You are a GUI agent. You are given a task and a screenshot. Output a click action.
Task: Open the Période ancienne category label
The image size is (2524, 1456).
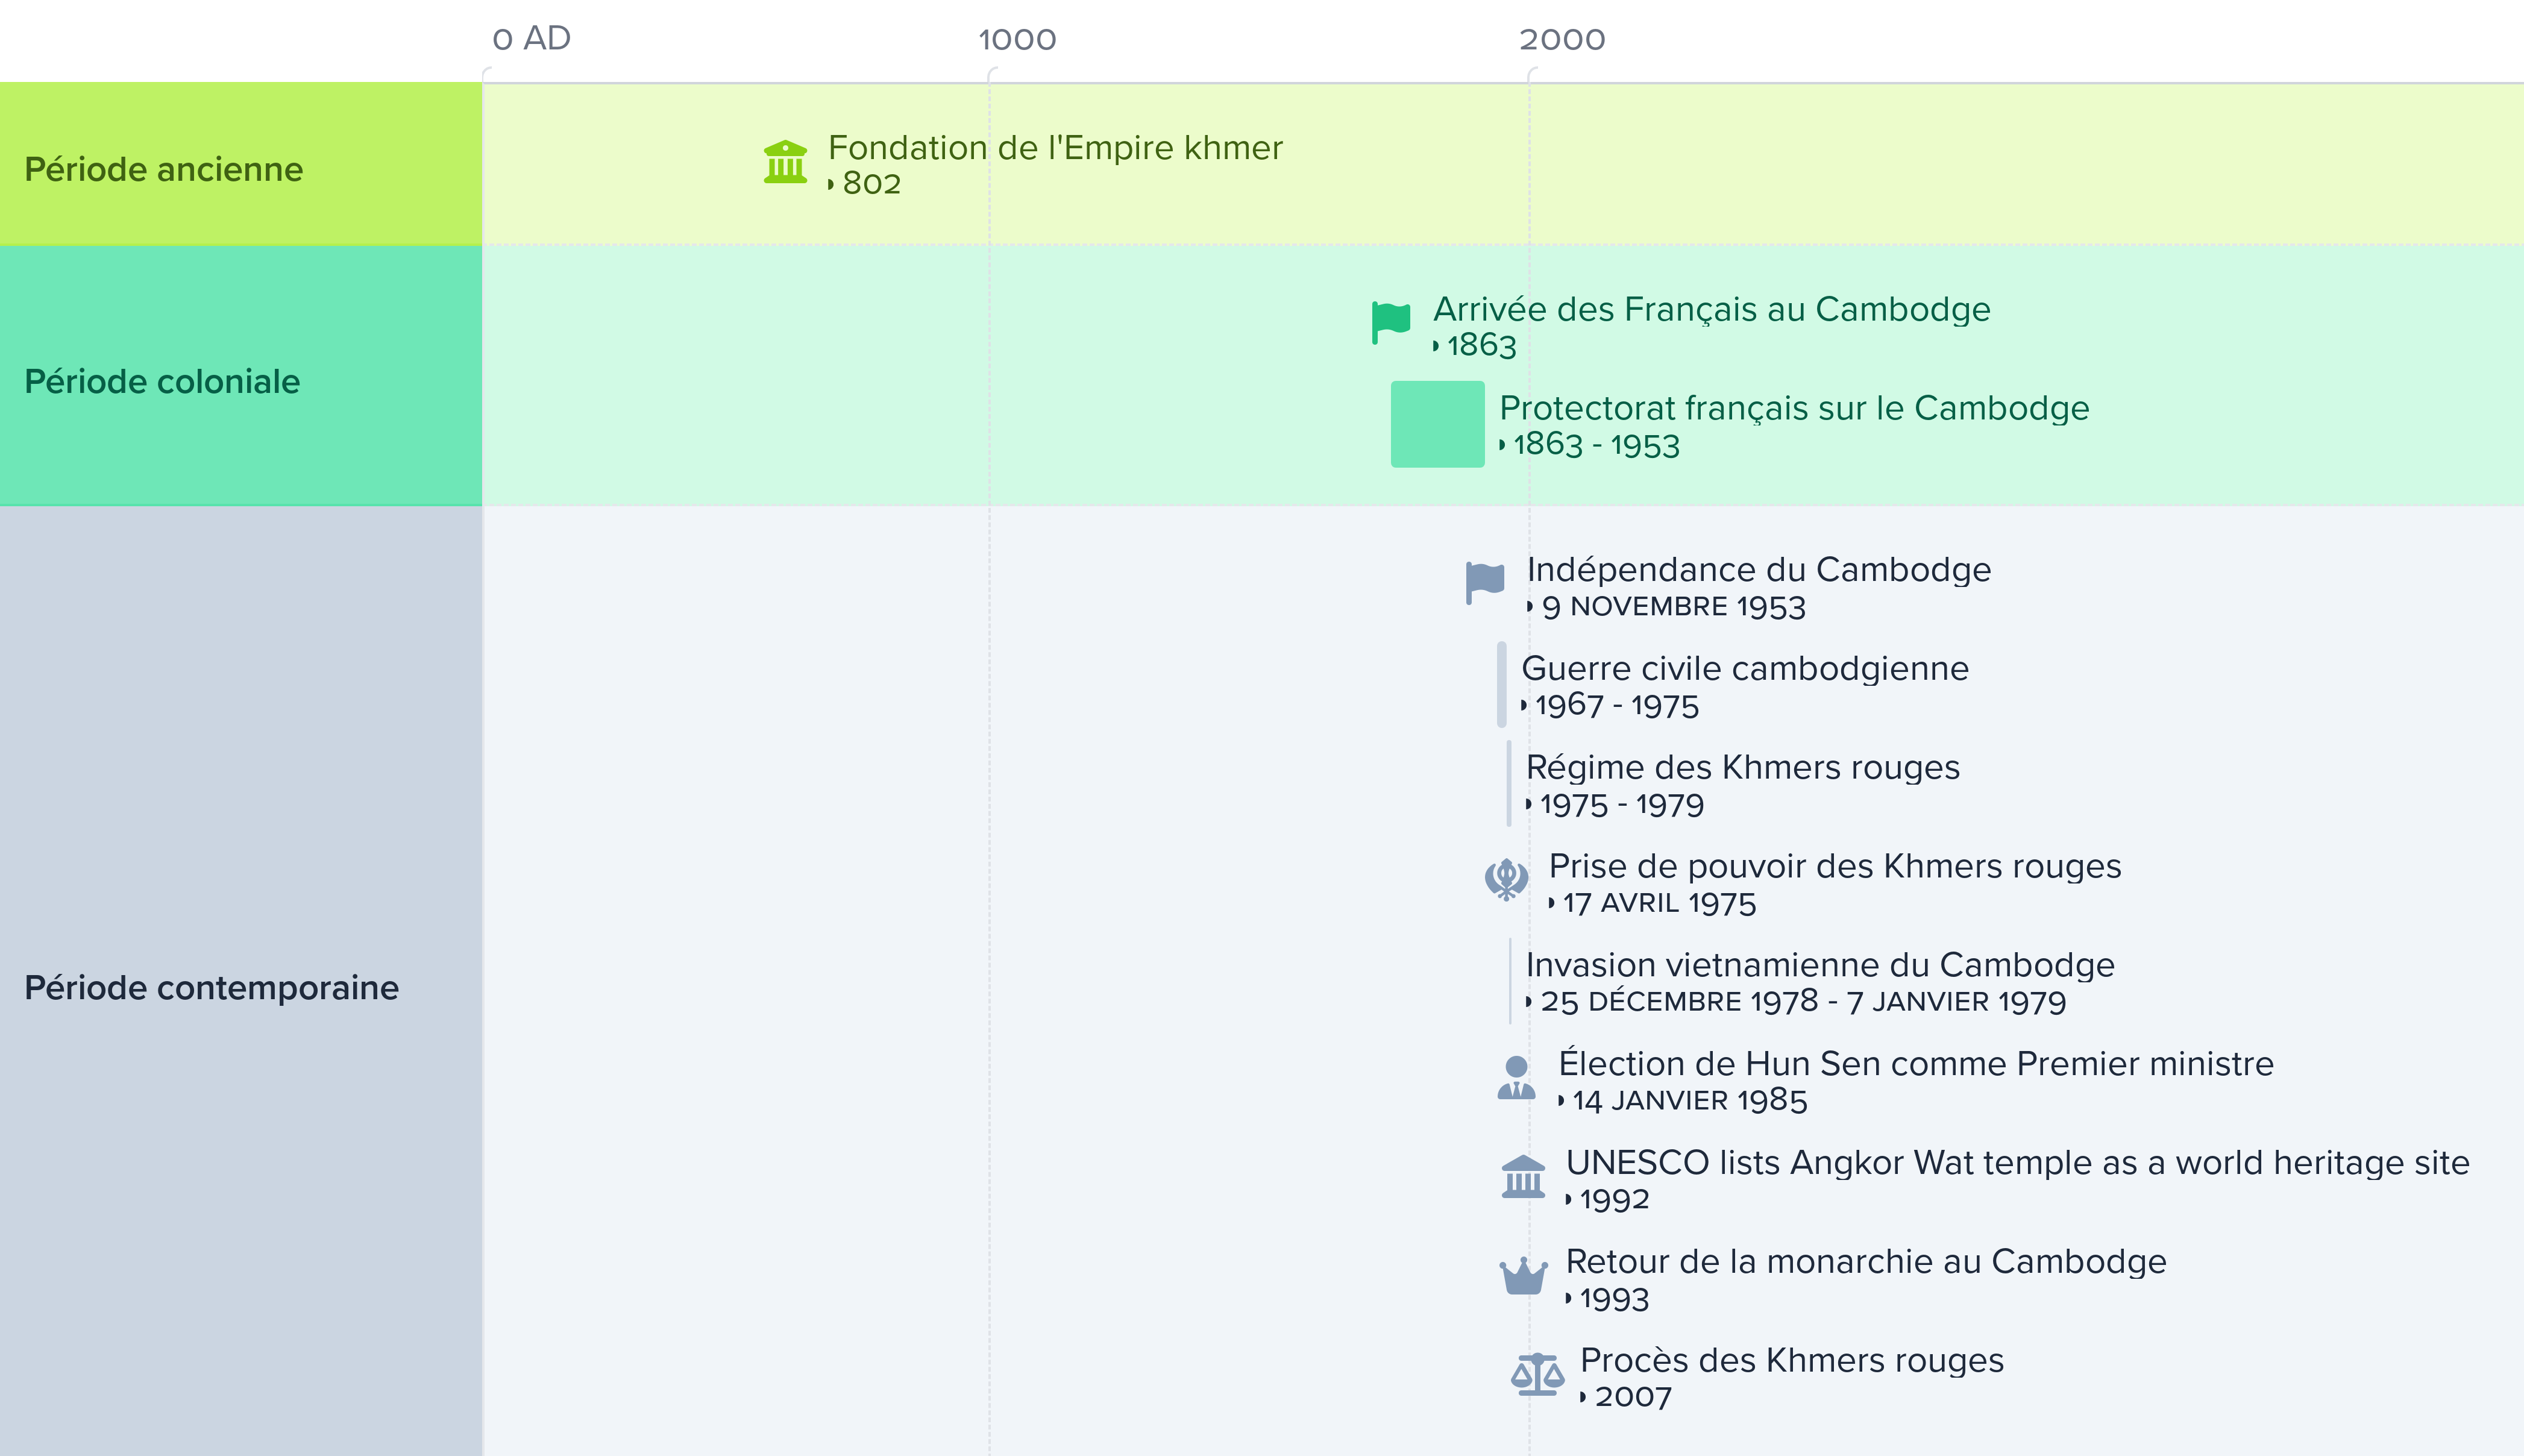(163, 169)
